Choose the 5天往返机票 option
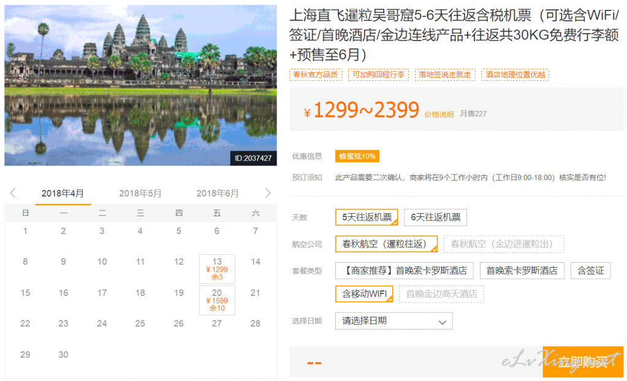 (367, 217)
